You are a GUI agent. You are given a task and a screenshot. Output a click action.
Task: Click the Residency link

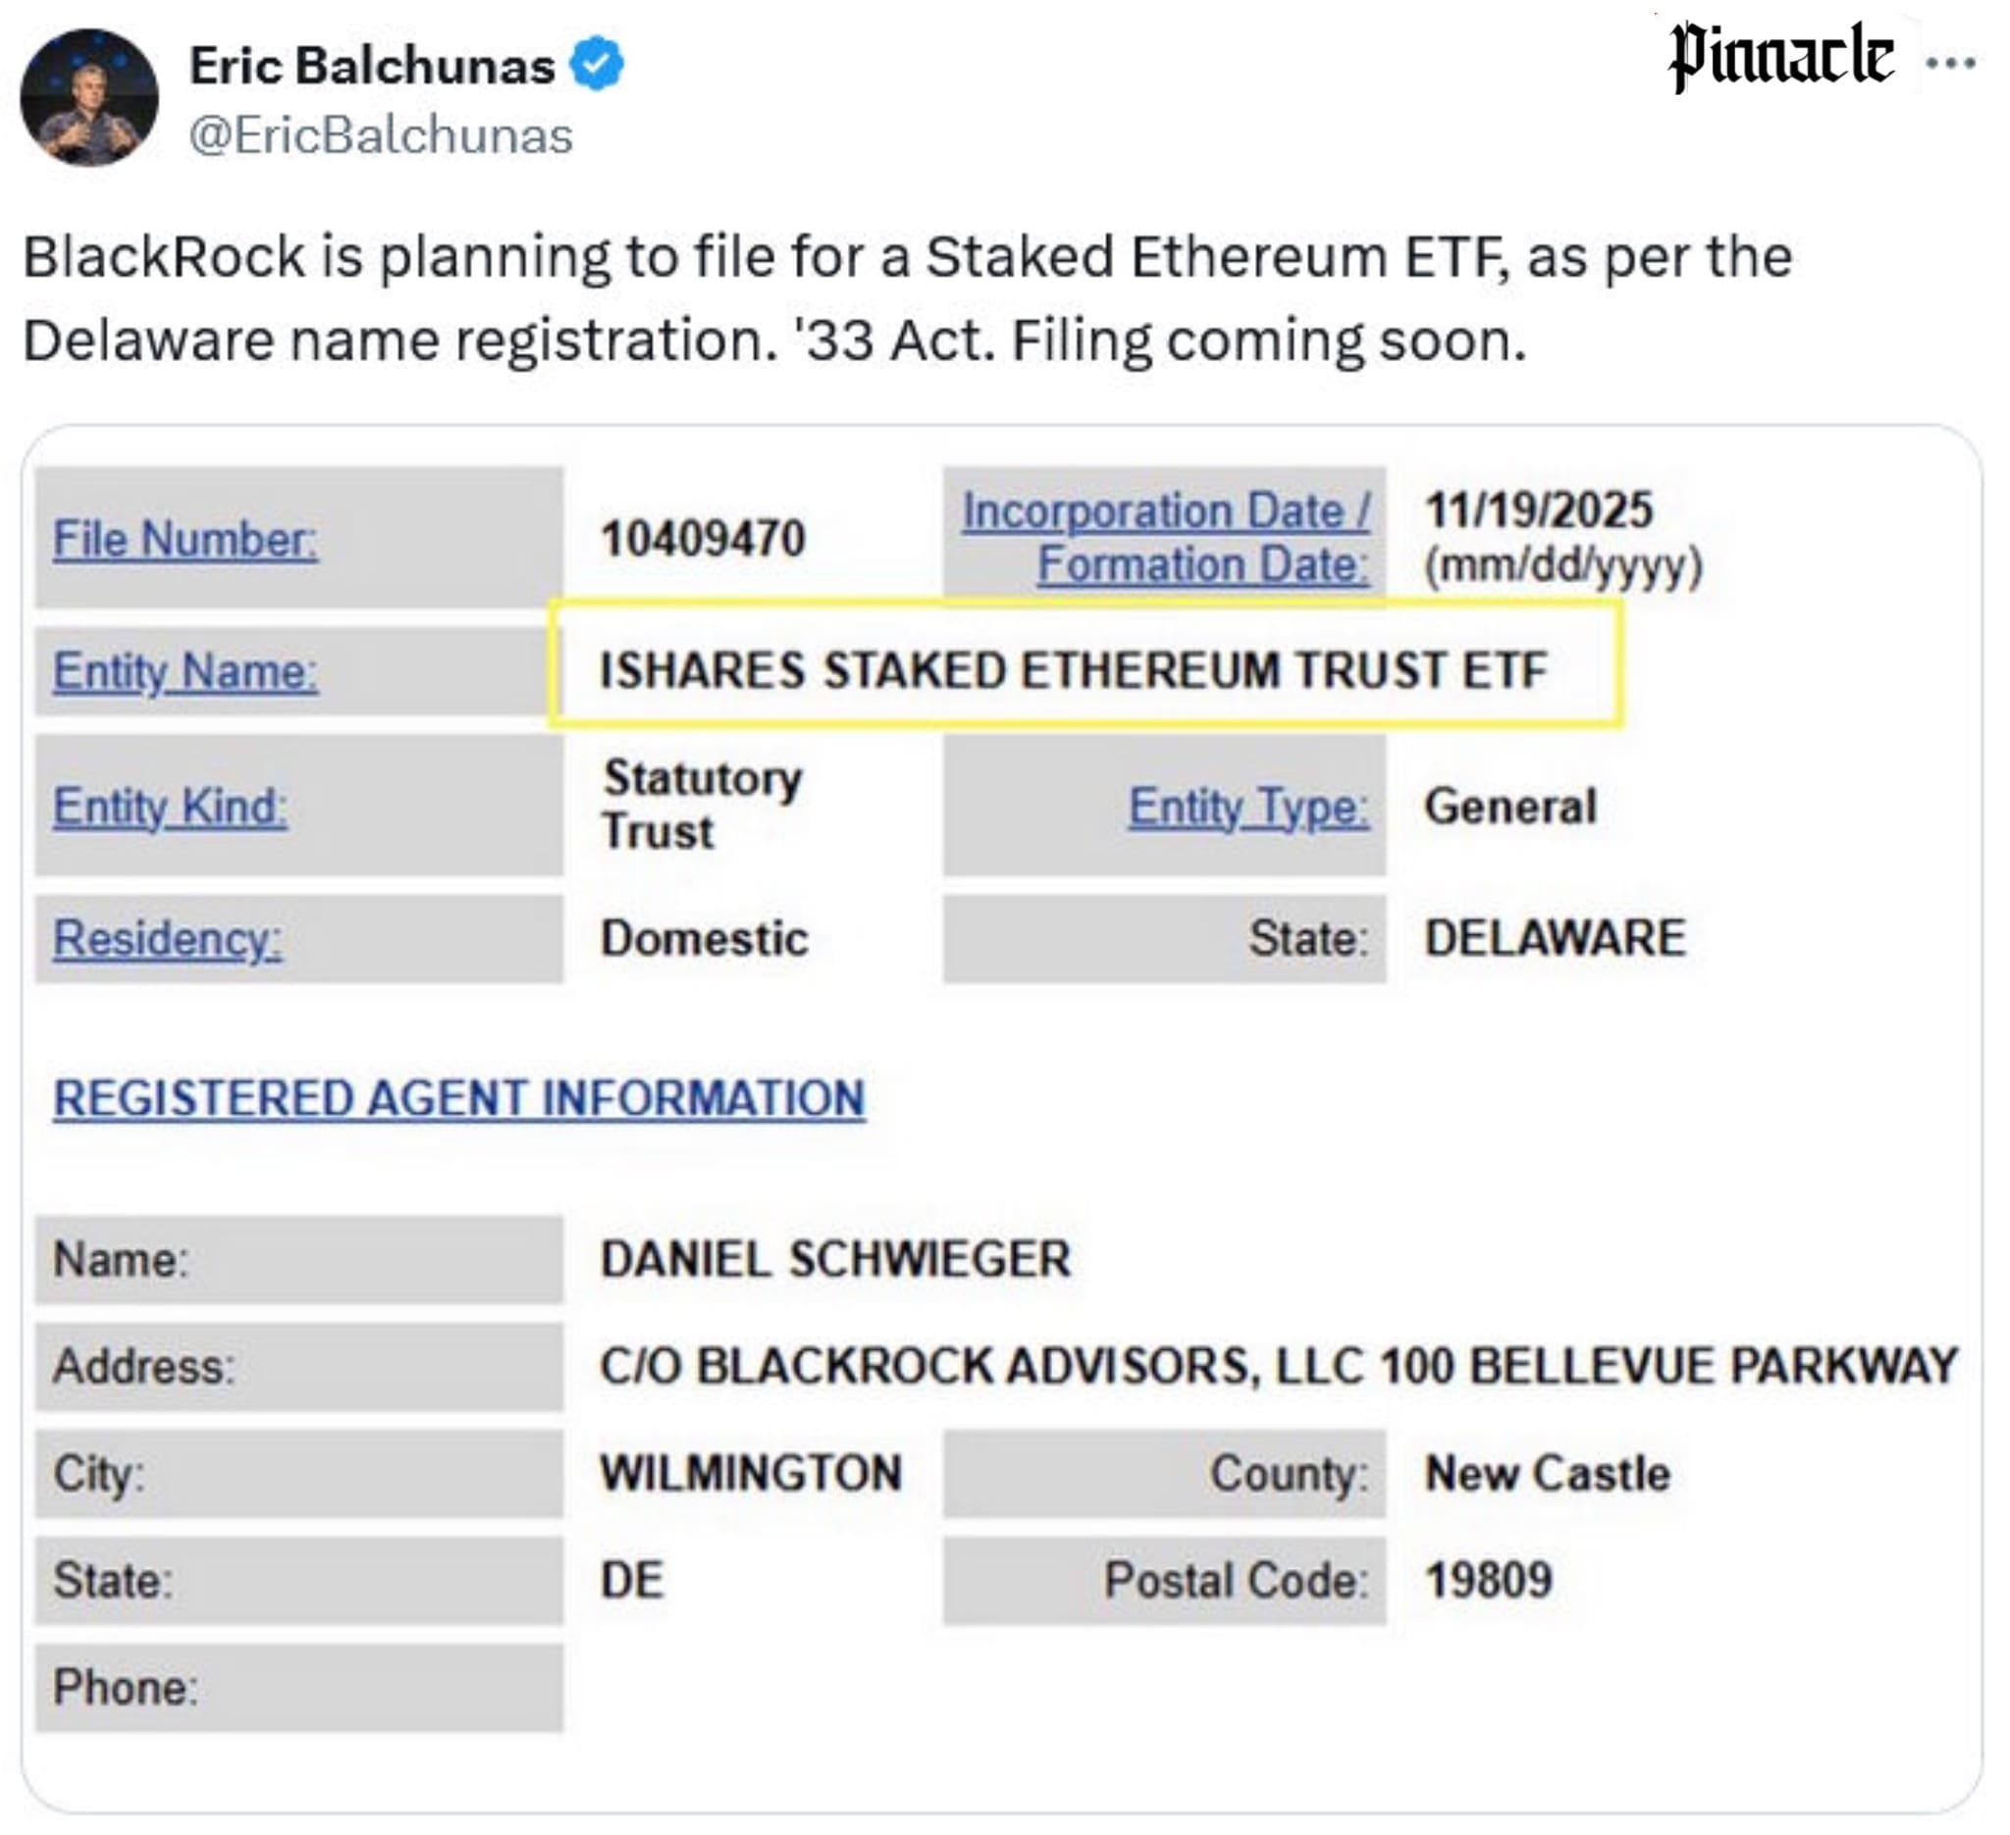pyautogui.click(x=168, y=939)
